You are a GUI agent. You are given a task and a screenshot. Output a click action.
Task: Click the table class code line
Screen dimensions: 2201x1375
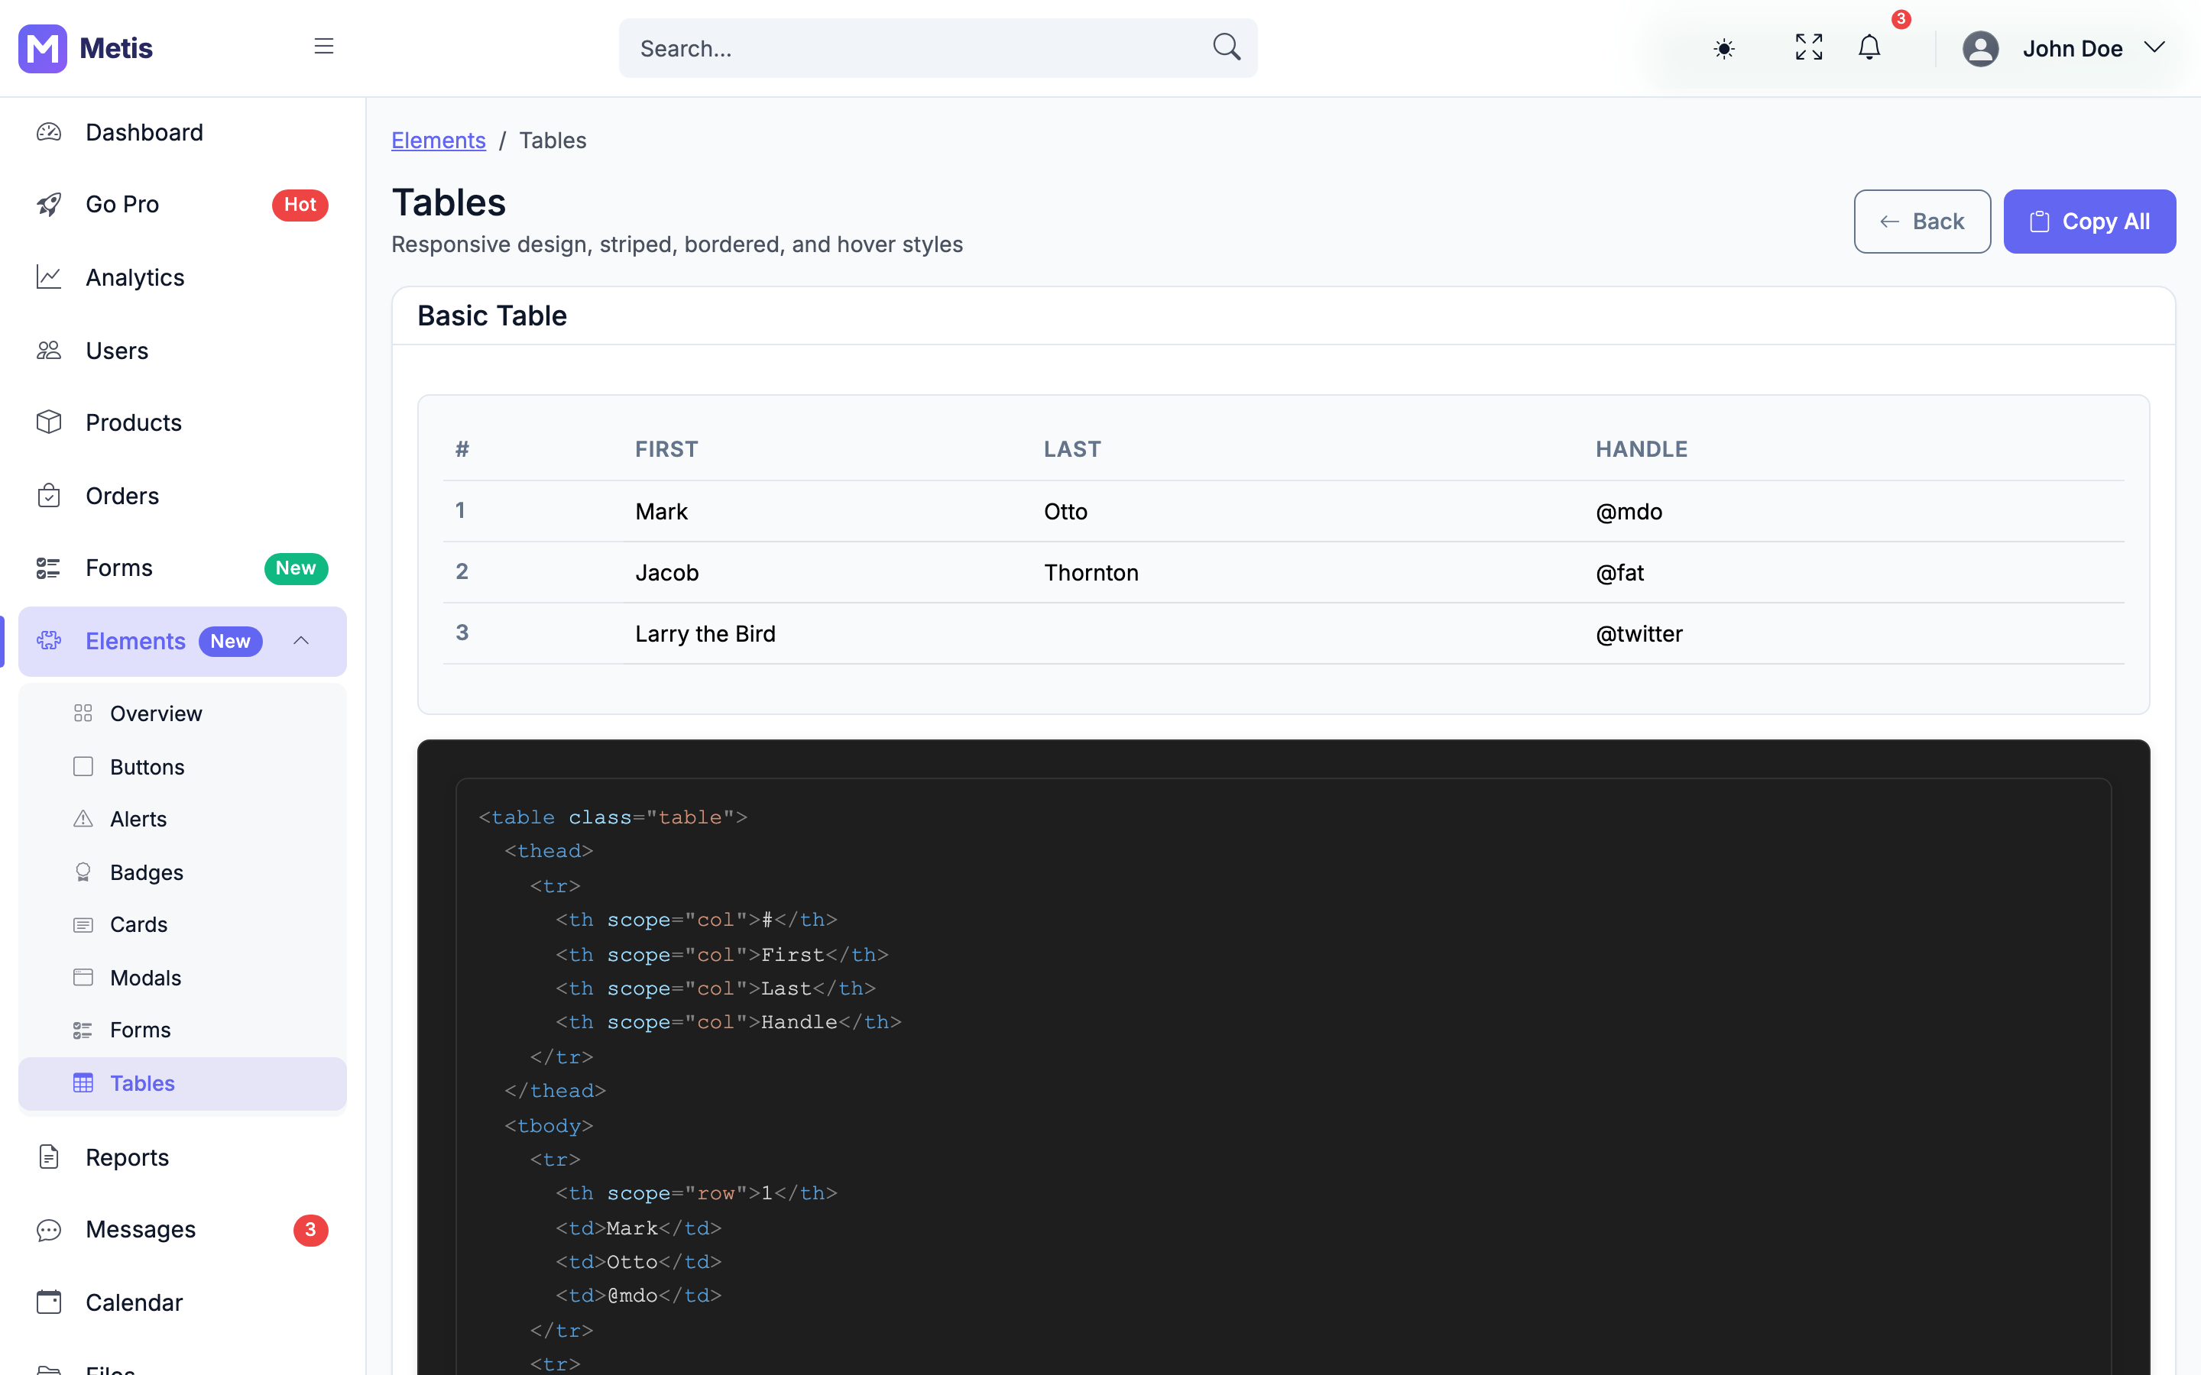pos(613,817)
